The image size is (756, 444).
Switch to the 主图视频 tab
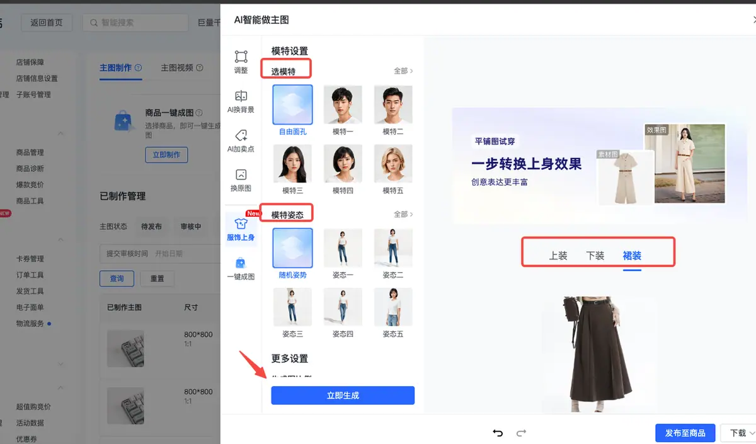[x=177, y=67]
